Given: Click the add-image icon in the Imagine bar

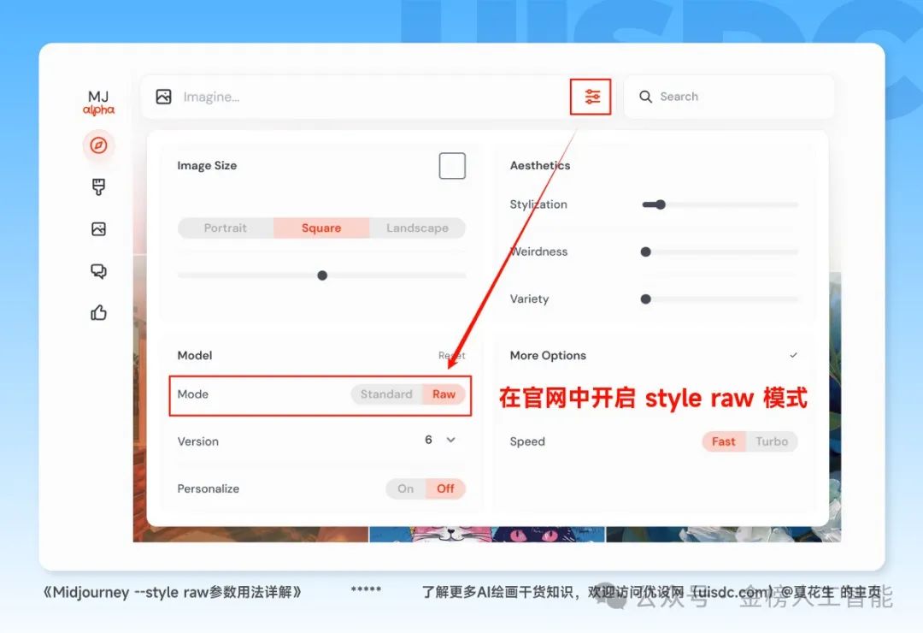Looking at the screenshot, I should [x=163, y=97].
